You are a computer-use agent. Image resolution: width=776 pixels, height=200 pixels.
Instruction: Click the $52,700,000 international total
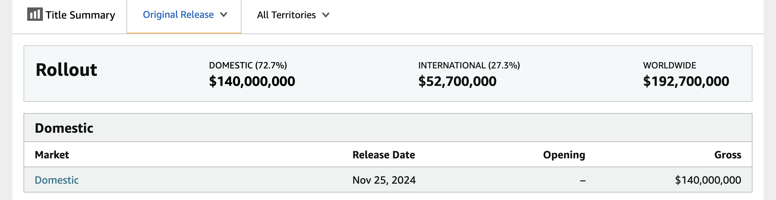[457, 81]
